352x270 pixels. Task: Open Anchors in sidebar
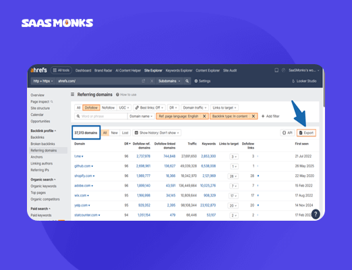[x=36, y=157]
